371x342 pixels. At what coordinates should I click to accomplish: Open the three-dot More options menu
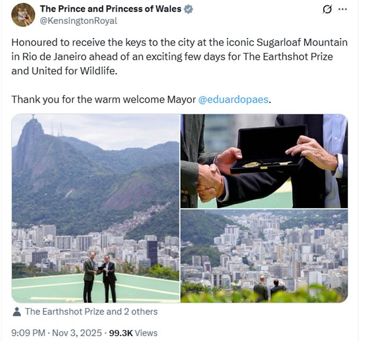coord(343,9)
